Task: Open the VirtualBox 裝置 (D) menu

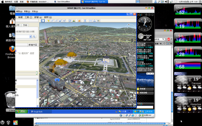Action: pyautogui.click(x=27, y=11)
